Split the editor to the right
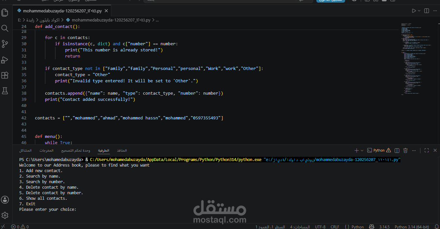 (x=427, y=11)
